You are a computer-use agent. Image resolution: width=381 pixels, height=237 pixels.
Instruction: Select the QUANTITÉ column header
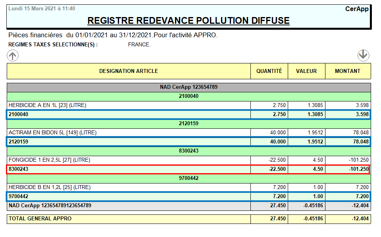tap(269, 71)
